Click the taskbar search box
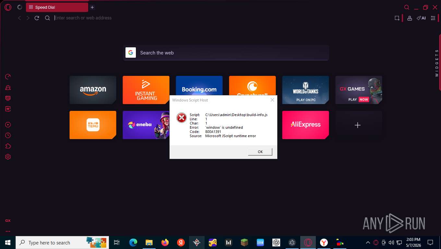The height and width of the screenshot is (249, 441). 62,243
